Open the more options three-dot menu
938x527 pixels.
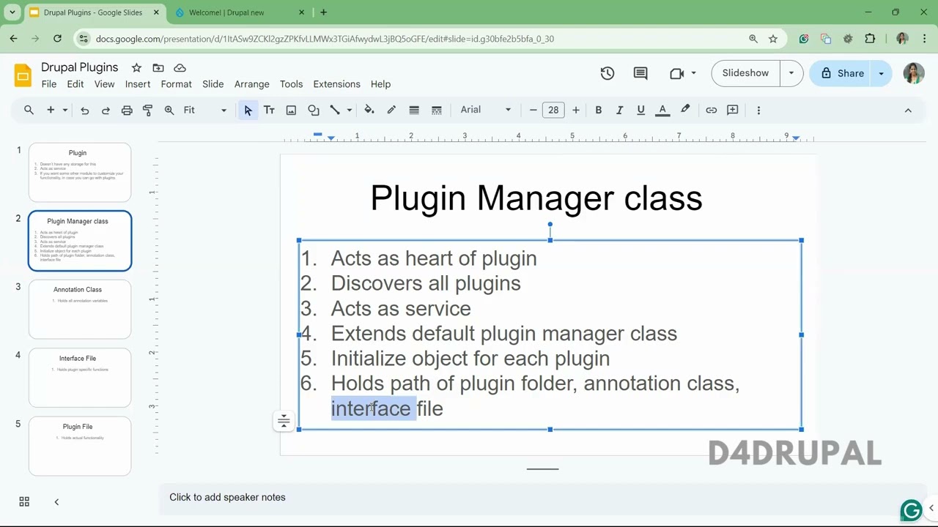(758, 110)
